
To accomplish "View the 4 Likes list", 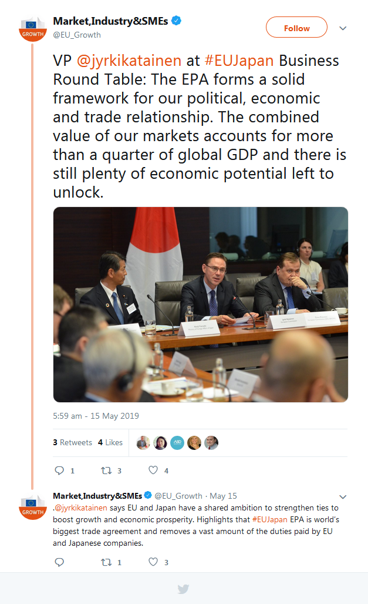I will (110, 442).
